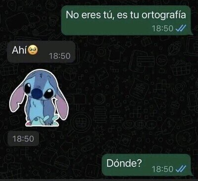
Task: Click the 18:50 timestamp below the sticker
Action: tap(23, 139)
